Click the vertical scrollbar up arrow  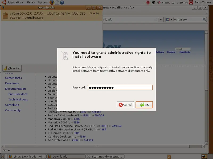(206, 32)
